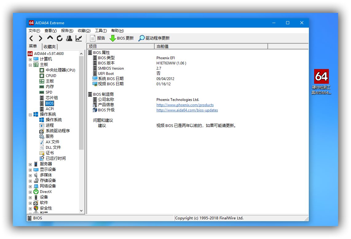Expand the 多媒体 tree node

click(30, 175)
